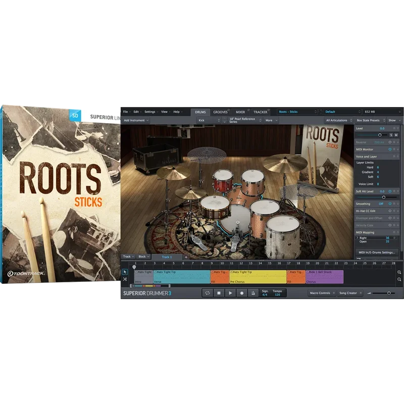Expand the Right articulation row
The height and width of the screenshot is (404, 404).
[357, 238]
